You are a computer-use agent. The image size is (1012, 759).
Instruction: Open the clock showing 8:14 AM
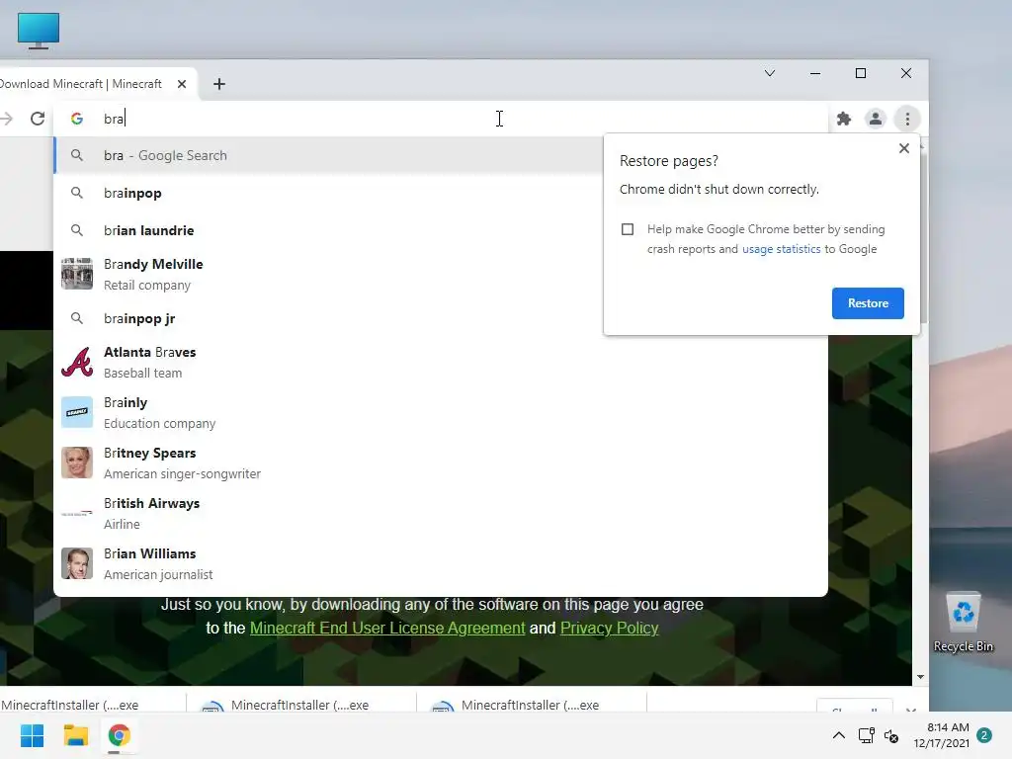point(942,735)
